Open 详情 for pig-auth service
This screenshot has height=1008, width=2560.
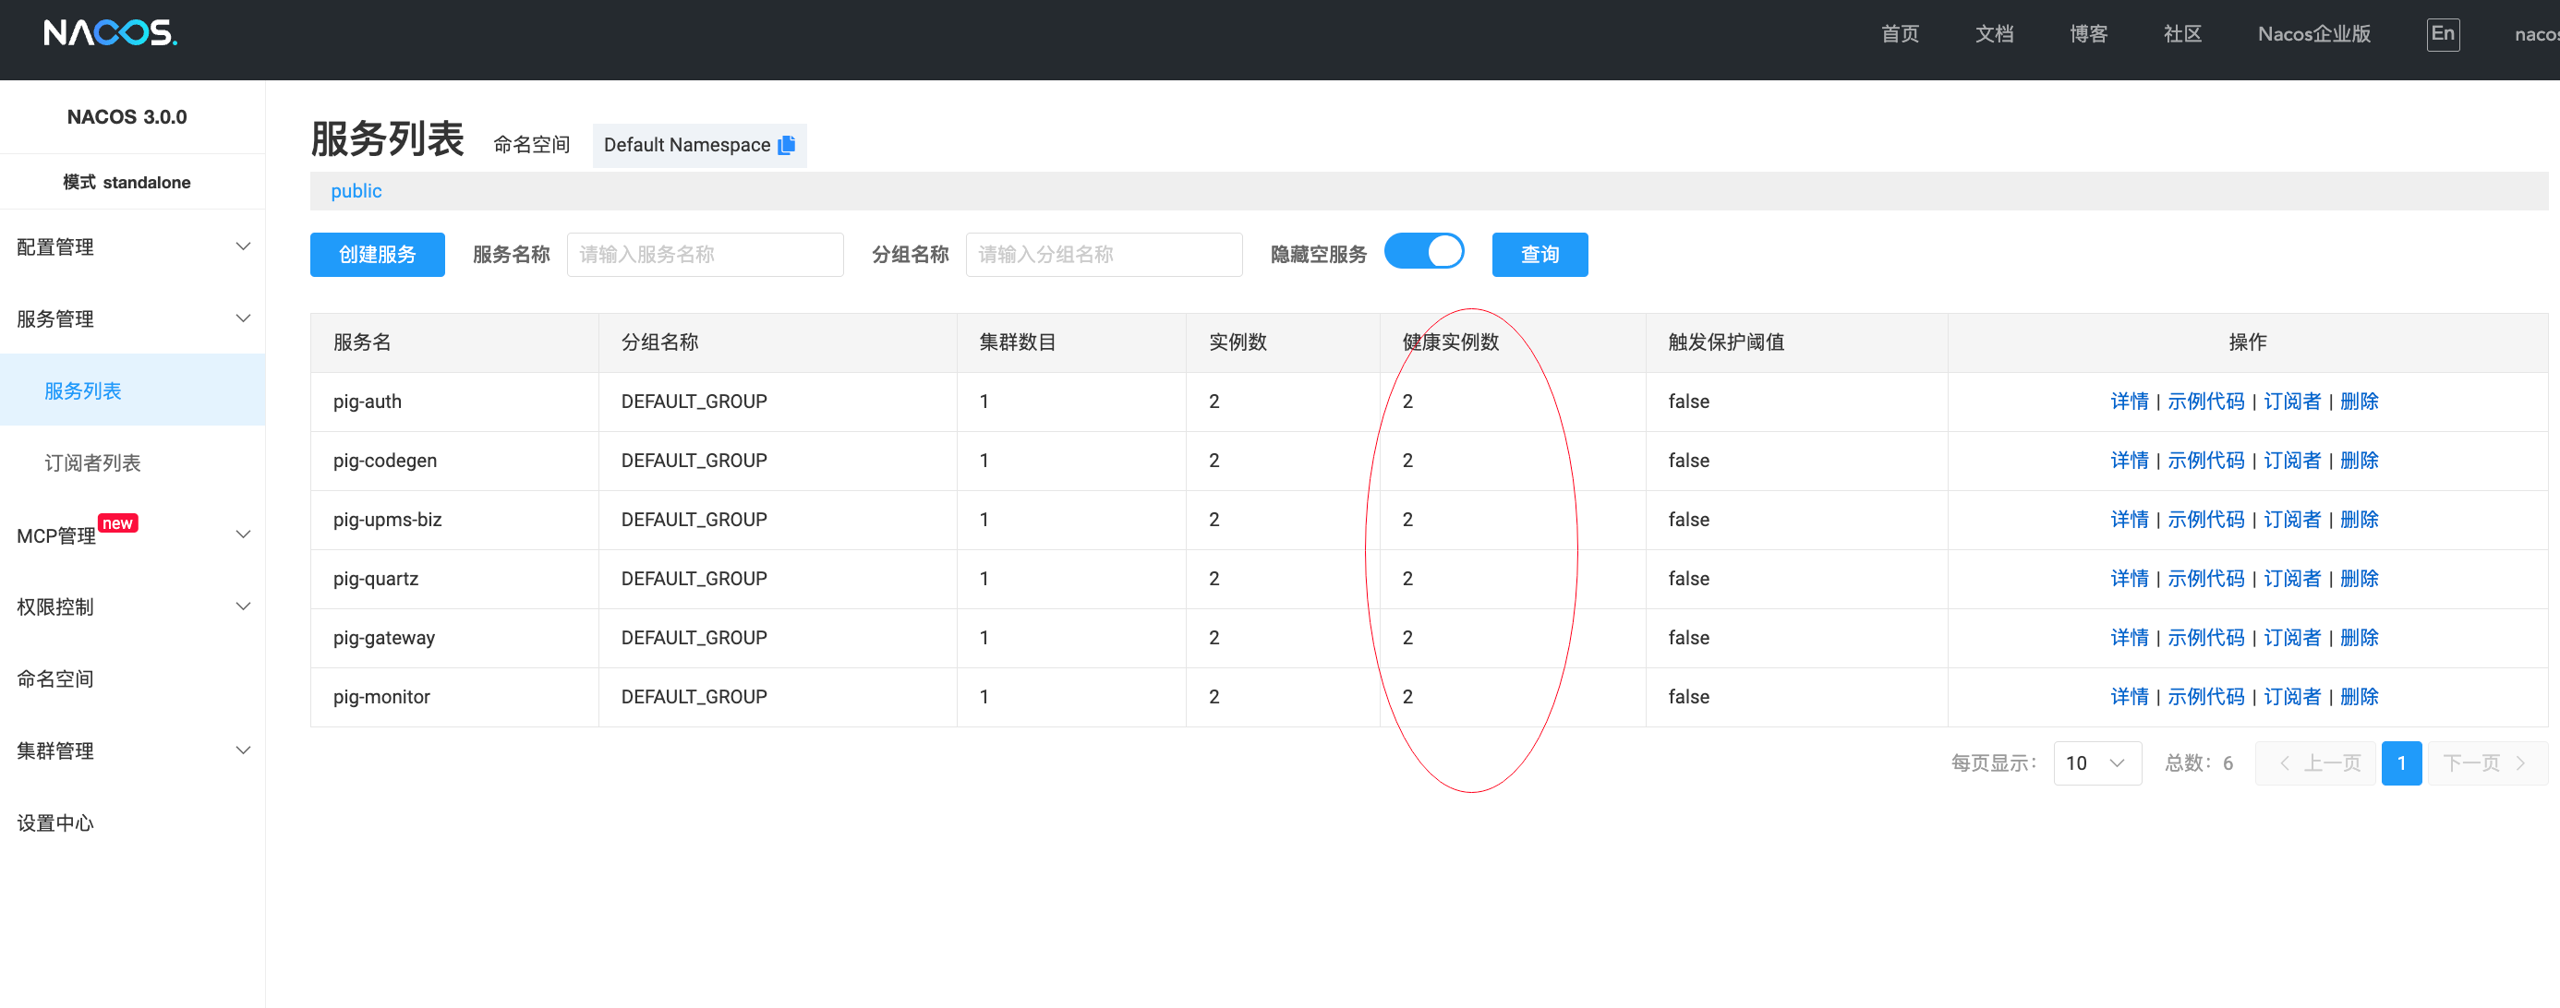click(2128, 402)
